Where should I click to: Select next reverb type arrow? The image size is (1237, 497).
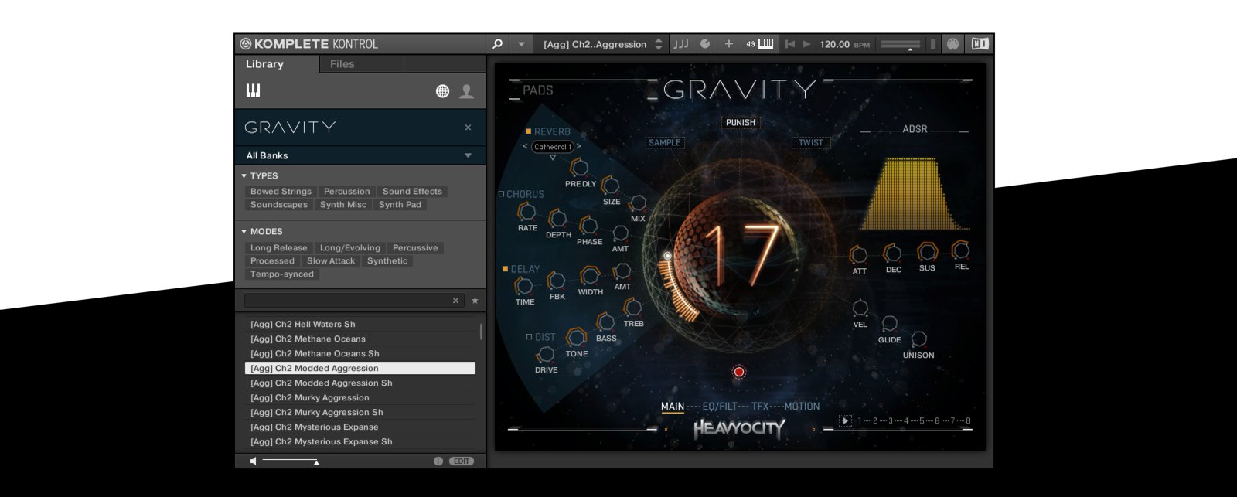click(x=578, y=147)
